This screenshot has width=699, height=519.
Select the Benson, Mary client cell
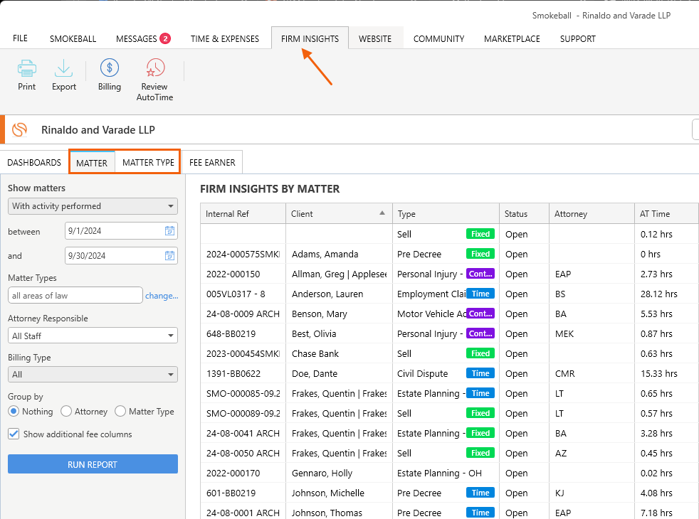339,314
